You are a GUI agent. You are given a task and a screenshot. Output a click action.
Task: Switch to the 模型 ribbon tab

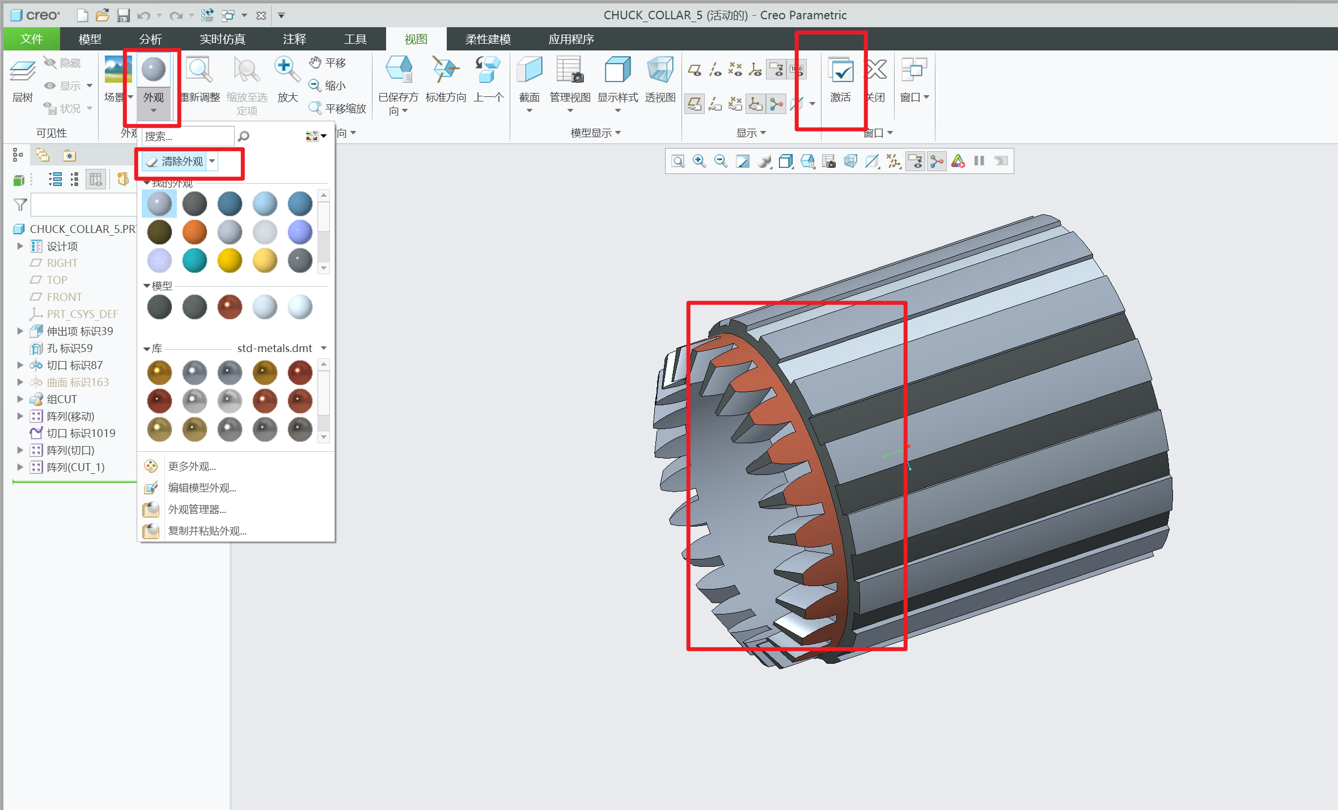90,39
